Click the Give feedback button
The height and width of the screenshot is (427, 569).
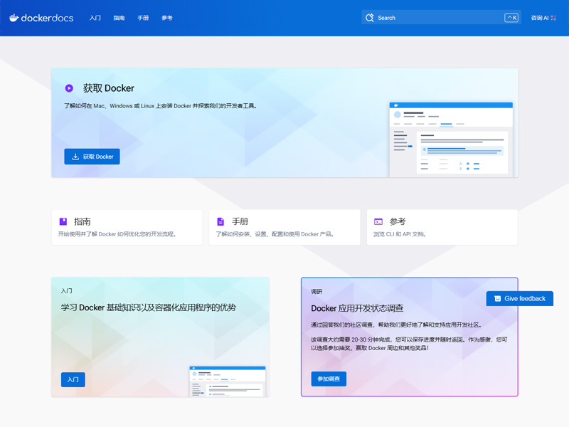[x=519, y=298]
